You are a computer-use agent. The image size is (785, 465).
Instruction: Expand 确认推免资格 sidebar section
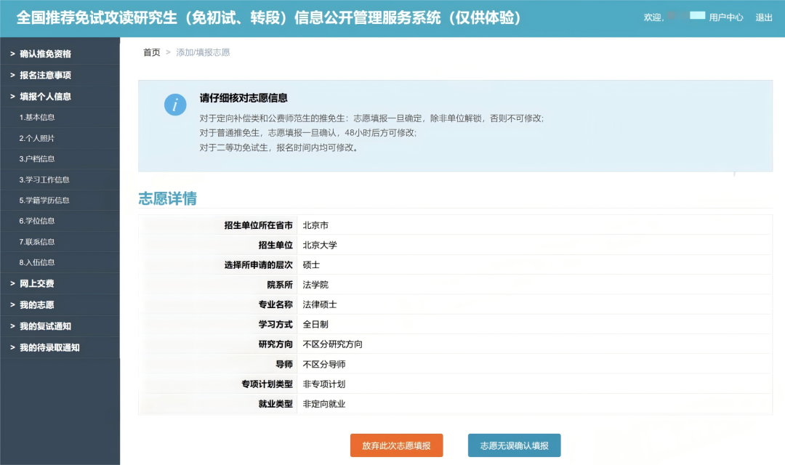45,54
